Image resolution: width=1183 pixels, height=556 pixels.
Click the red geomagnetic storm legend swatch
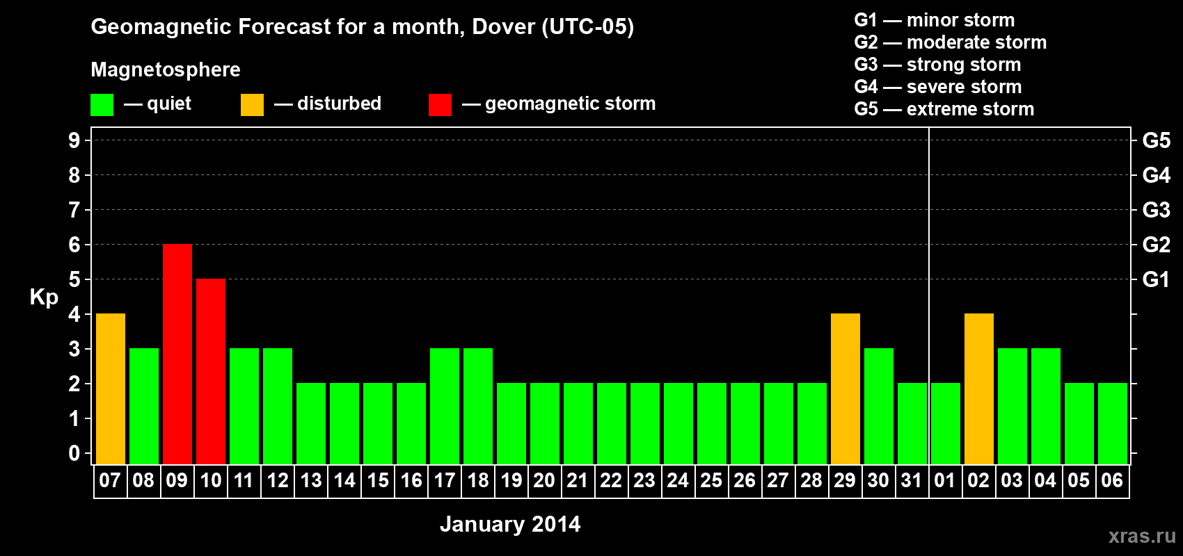coord(440,105)
